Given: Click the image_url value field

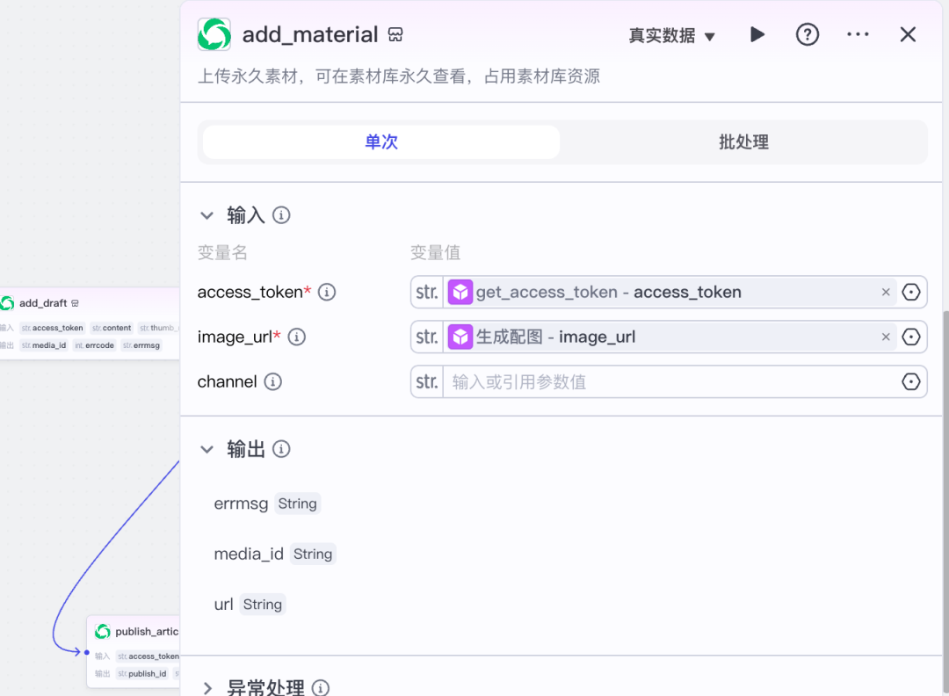Looking at the screenshot, I should pos(669,337).
